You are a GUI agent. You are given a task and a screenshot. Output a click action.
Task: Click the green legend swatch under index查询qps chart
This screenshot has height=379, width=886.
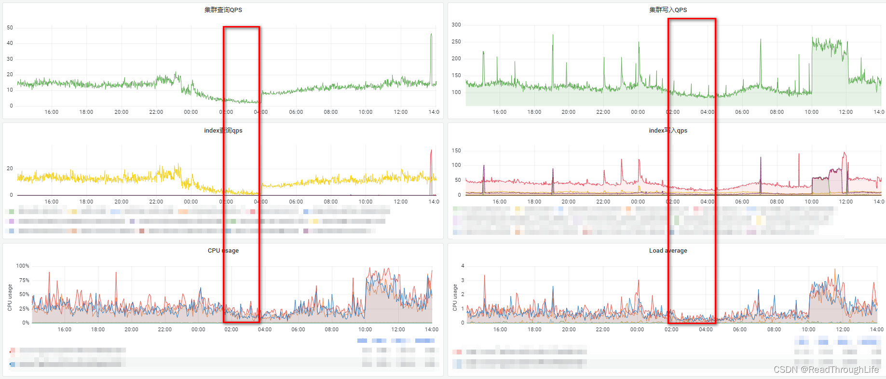tap(12, 211)
